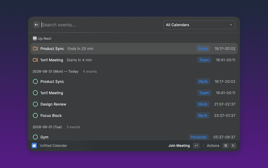The width and height of the screenshot is (268, 168).
Task: Toggle the circle beside Design Review
Action: tap(35, 104)
